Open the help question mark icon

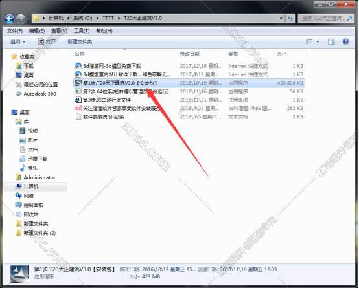(x=345, y=41)
